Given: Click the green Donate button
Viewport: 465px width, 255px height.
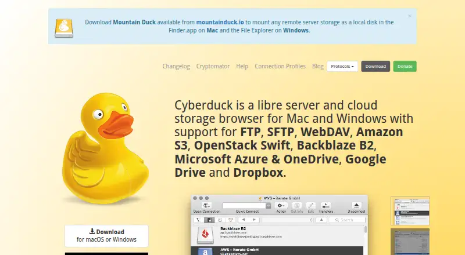Looking at the screenshot, I should click(x=405, y=66).
